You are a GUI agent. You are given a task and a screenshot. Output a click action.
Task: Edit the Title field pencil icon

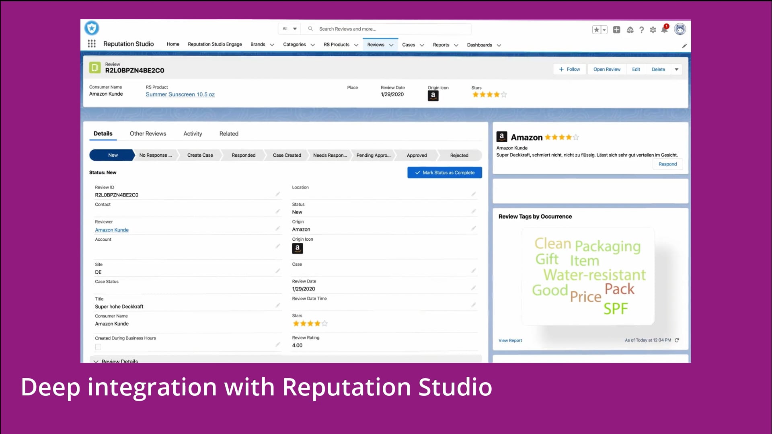pyautogui.click(x=277, y=306)
